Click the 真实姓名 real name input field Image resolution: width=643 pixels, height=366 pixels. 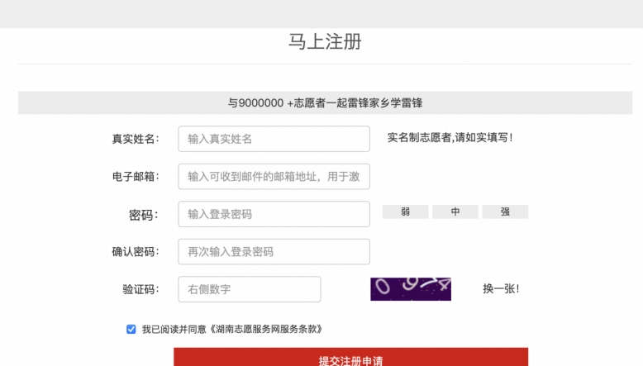click(x=274, y=139)
